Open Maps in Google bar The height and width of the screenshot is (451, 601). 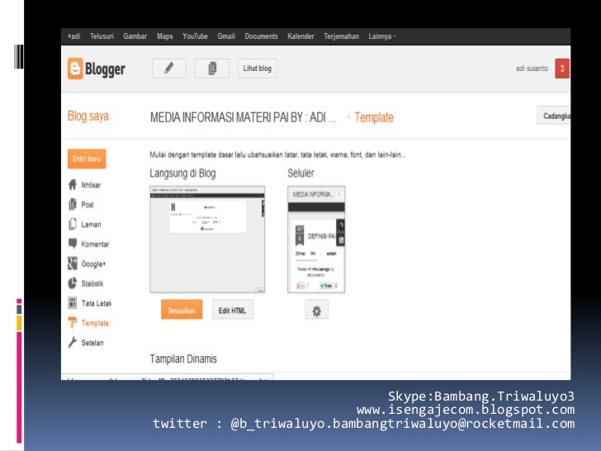165,36
